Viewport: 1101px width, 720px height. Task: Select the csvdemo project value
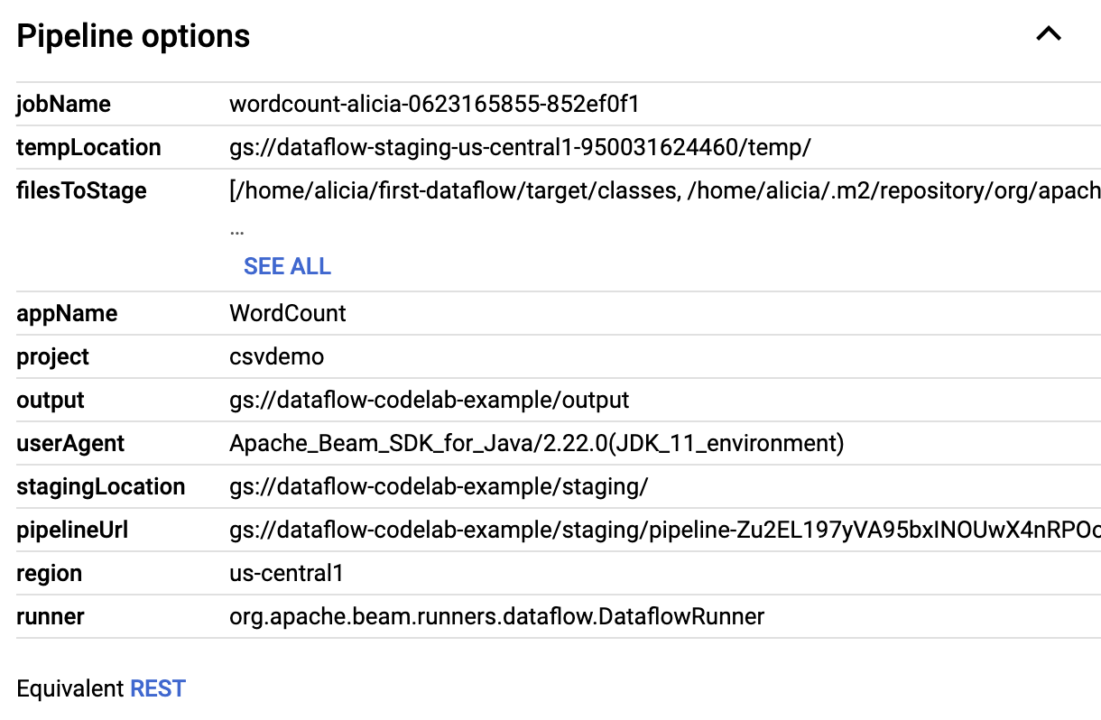coord(276,356)
